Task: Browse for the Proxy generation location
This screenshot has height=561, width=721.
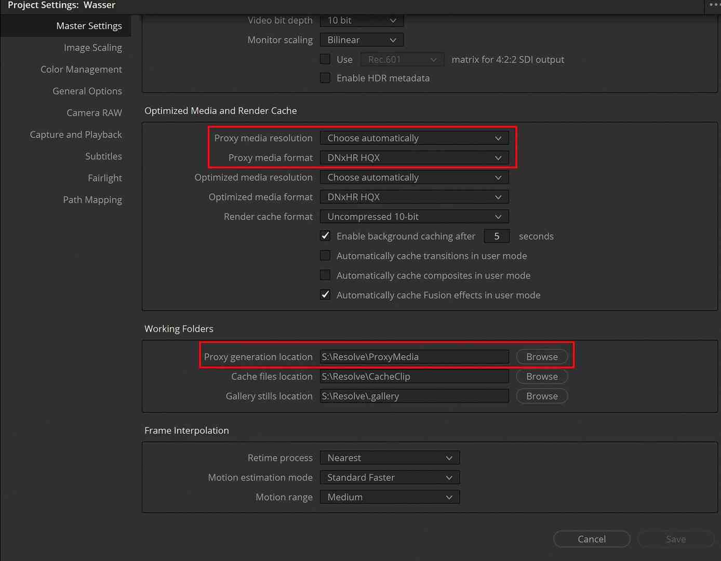Action: (542, 356)
